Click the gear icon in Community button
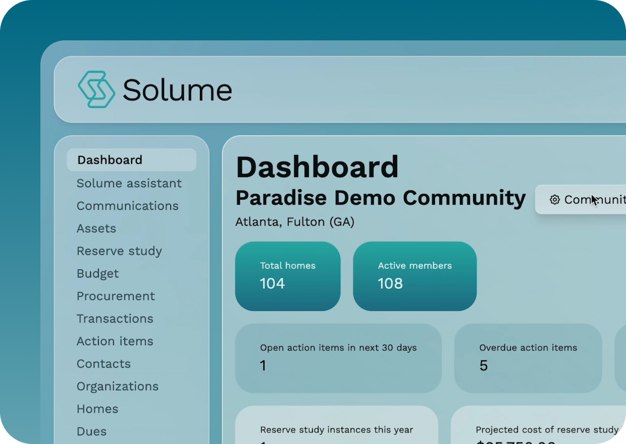Viewport: 626px width, 444px height. pos(554,200)
